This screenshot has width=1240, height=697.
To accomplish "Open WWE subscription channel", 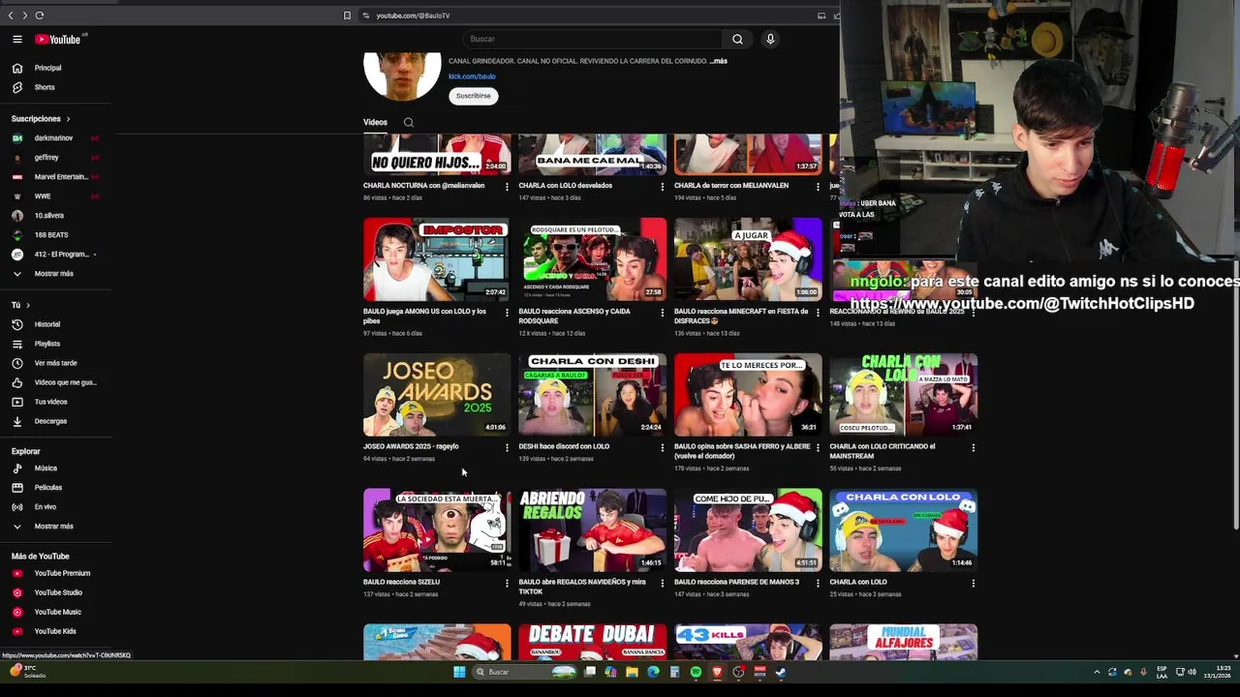I will coord(54,197).
